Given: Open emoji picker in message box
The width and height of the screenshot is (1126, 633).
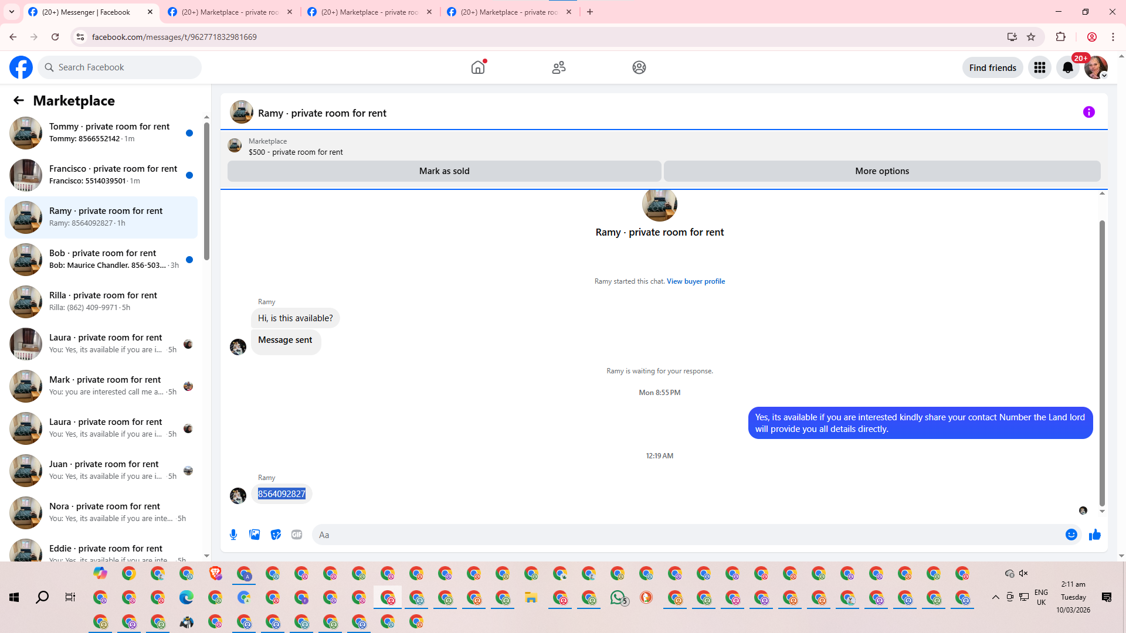Looking at the screenshot, I should click(1071, 535).
